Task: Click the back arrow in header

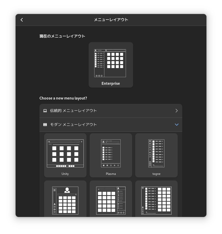Action: click(22, 20)
